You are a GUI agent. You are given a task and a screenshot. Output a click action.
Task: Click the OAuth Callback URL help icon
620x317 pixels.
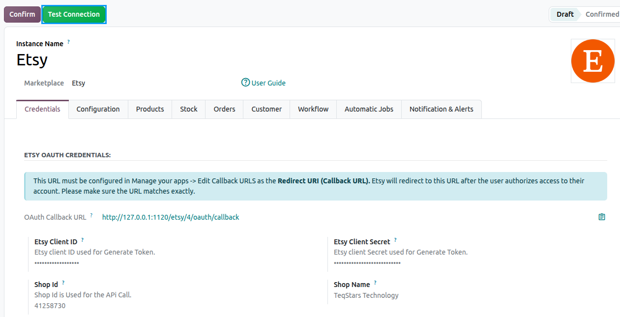[91, 215]
